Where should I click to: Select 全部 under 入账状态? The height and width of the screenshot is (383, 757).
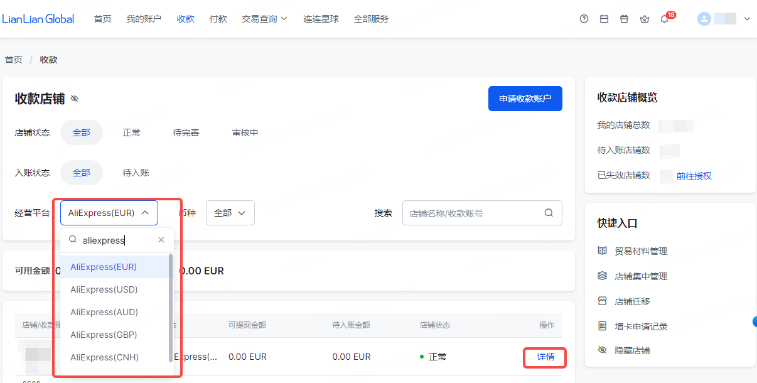pos(82,173)
